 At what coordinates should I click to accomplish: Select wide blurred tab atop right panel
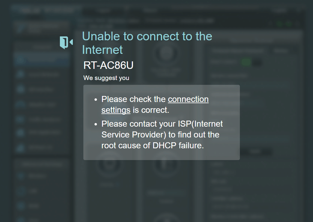coord(237,51)
